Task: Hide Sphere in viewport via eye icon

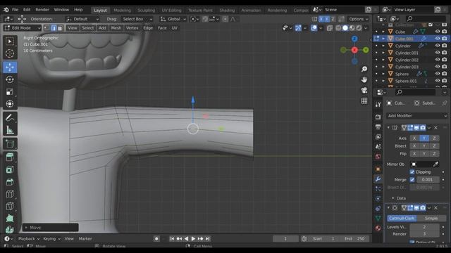Action: click(438, 74)
